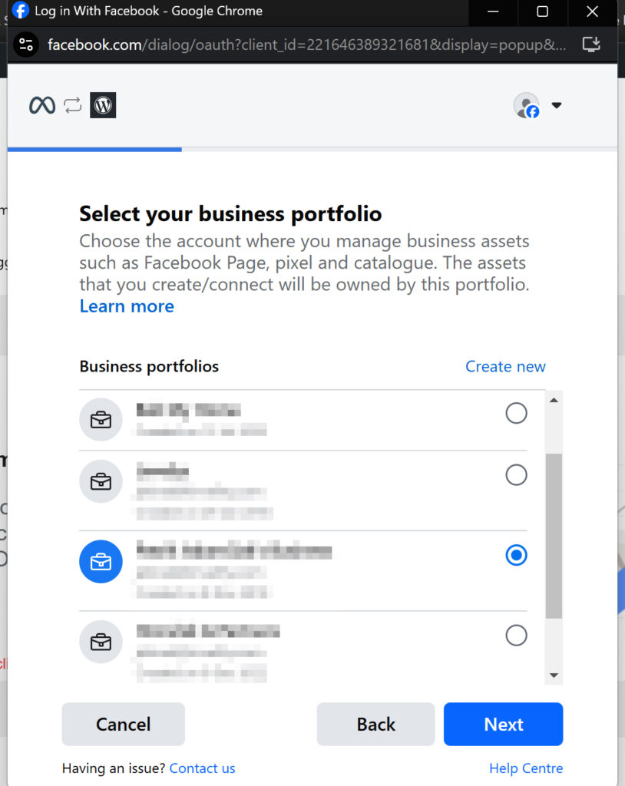The width and height of the screenshot is (625, 786).
Task: Select the first business portfolio radio button
Action: click(x=516, y=413)
